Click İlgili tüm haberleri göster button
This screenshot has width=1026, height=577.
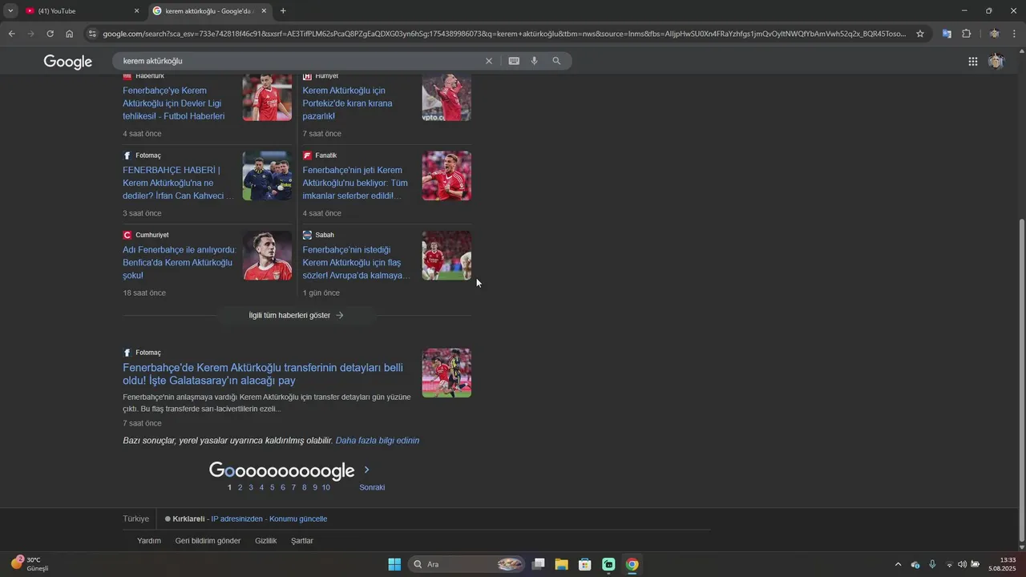pyautogui.click(x=297, y=316)
